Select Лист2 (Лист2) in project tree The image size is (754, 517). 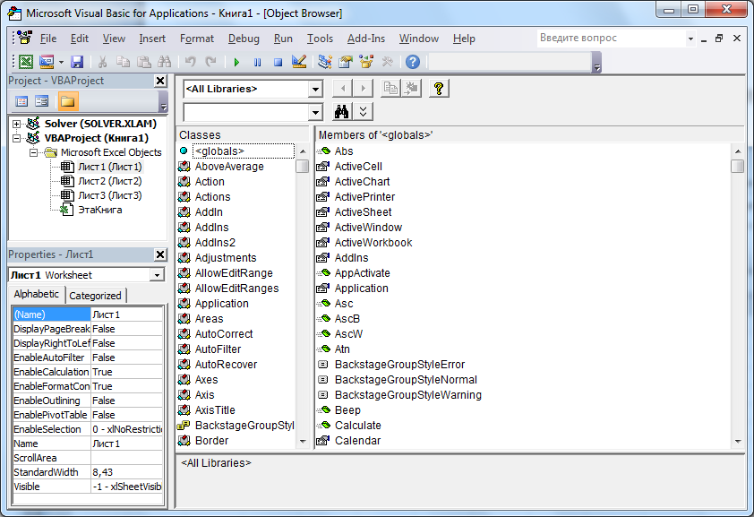click(109, 181)
